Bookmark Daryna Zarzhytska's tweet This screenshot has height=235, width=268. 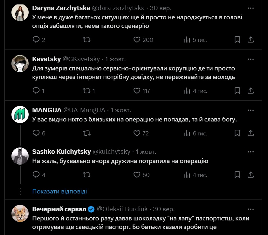pos(237,40)
